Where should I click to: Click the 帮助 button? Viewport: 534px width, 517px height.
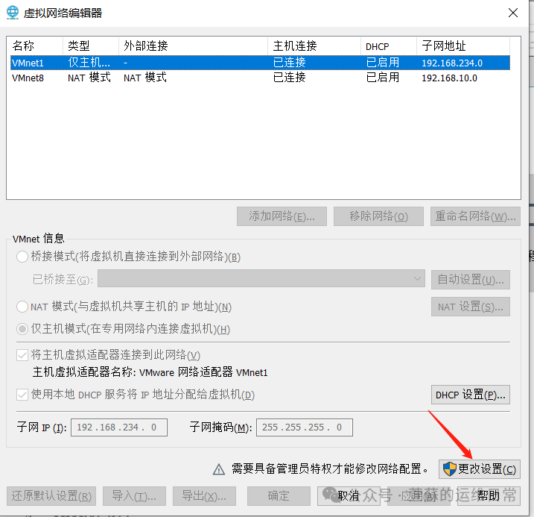[x=489, y=496]
